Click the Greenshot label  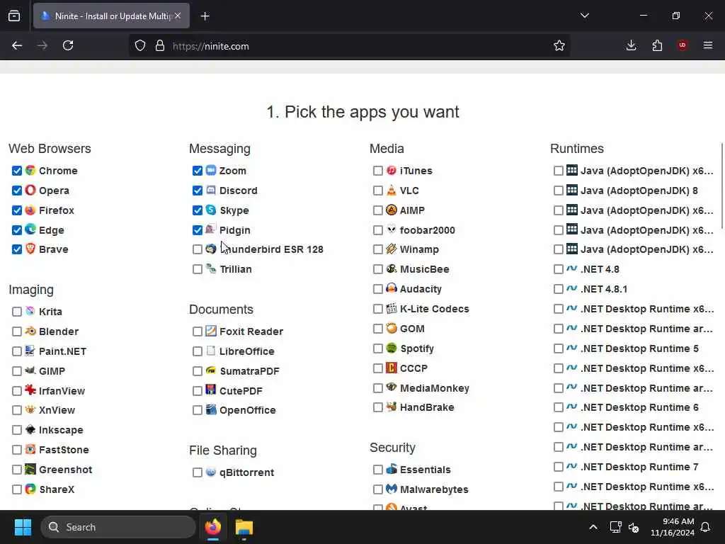66,470
